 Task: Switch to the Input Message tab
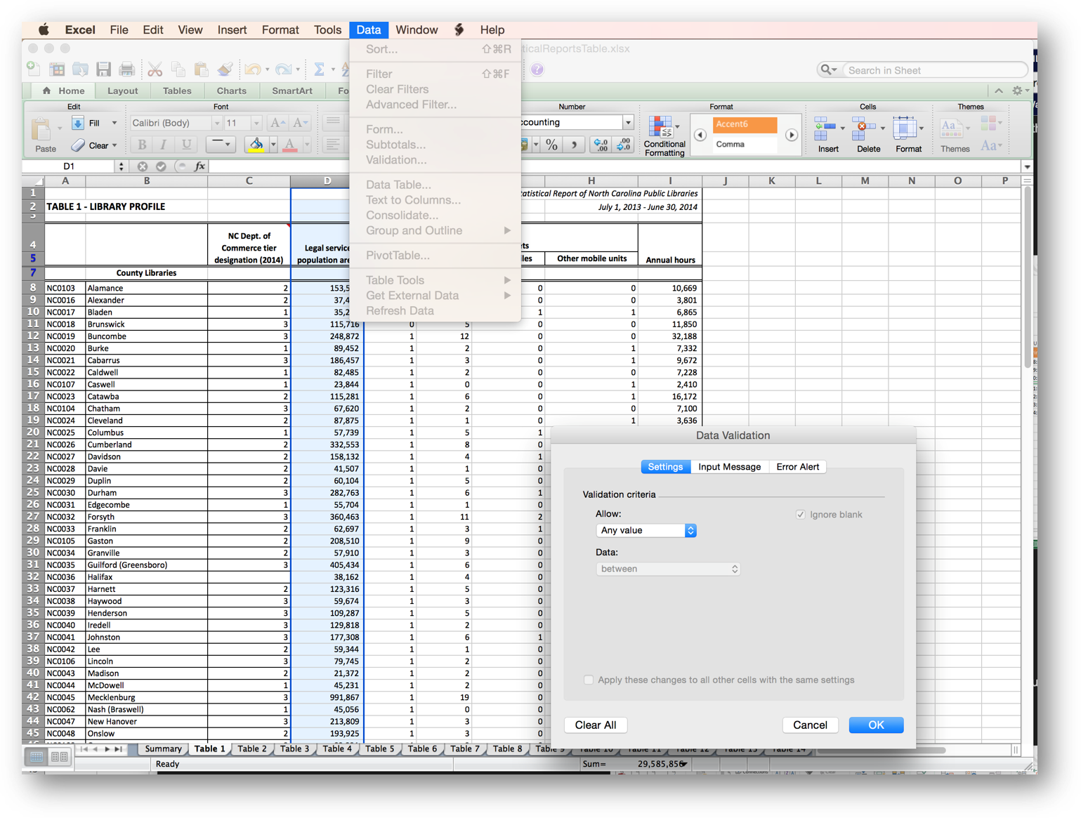[729, 466]
